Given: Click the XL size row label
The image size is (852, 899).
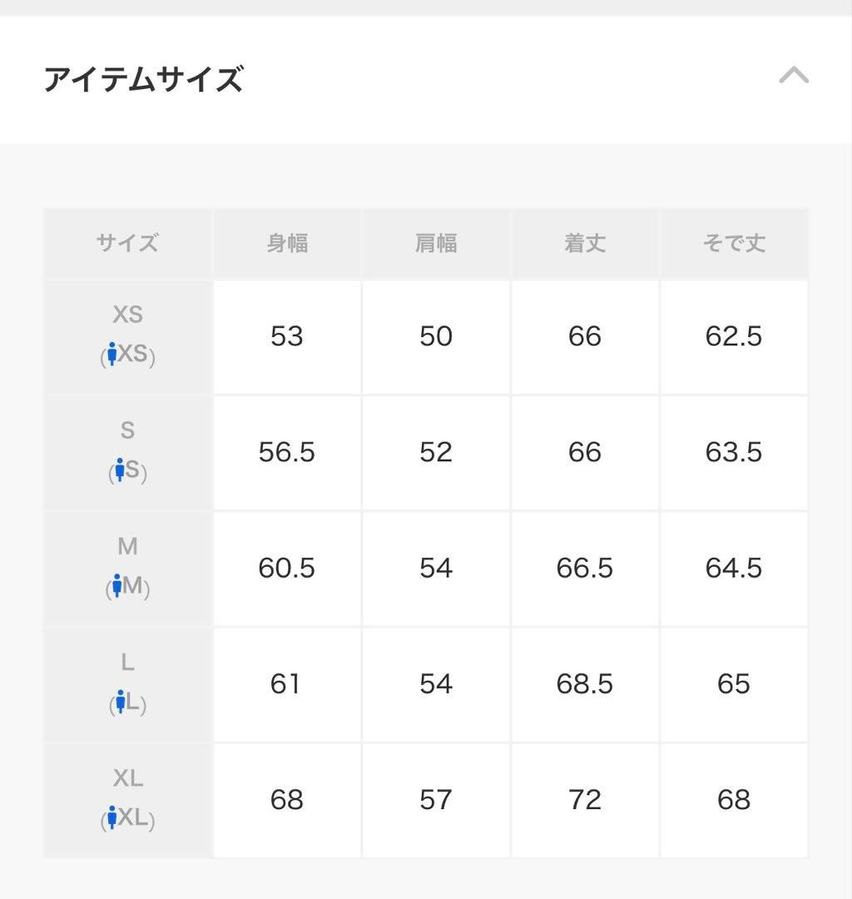Looking at the screenshot, I should coord(127,778).
